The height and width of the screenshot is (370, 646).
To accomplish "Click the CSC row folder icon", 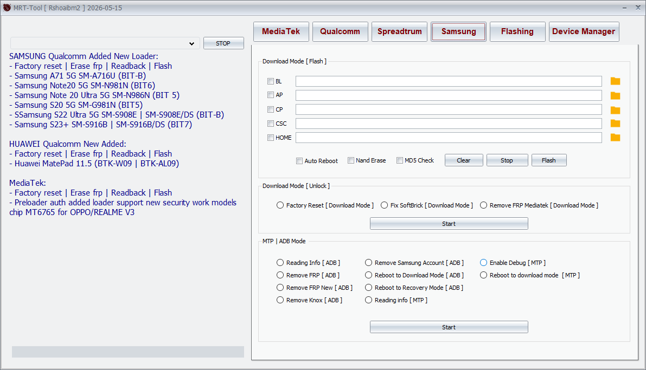I will pyautogui.click(x=615, y=124).
